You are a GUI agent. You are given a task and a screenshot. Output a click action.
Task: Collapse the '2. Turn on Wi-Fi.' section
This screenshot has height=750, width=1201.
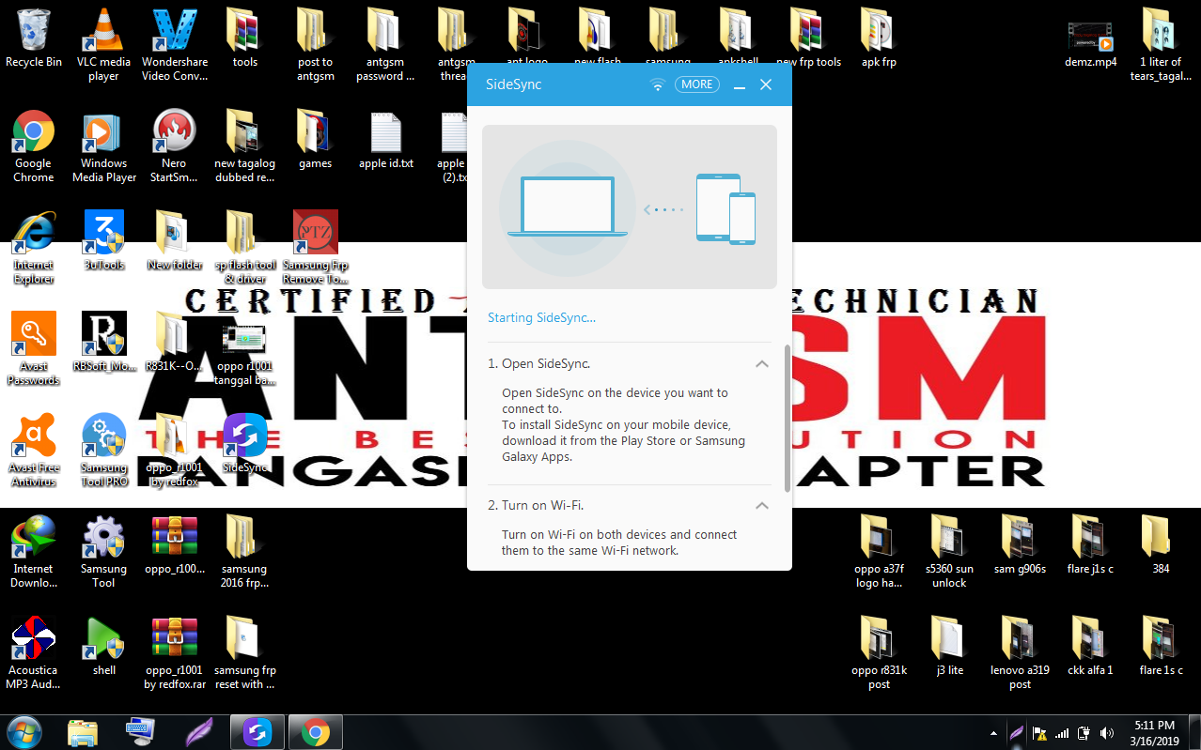tap(762, 505)
